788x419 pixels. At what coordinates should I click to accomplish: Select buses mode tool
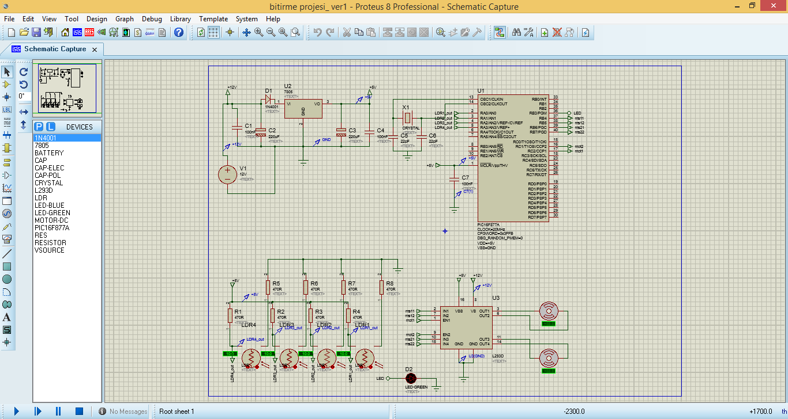coord(7,135)
